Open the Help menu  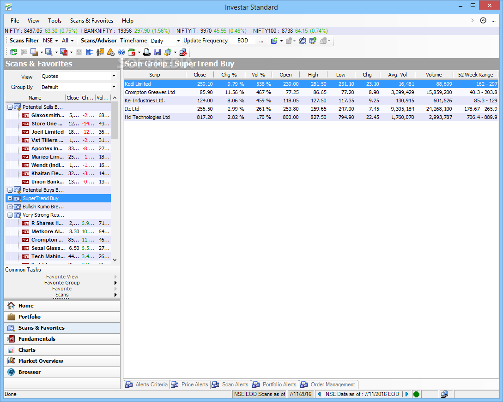pos(127,20)
